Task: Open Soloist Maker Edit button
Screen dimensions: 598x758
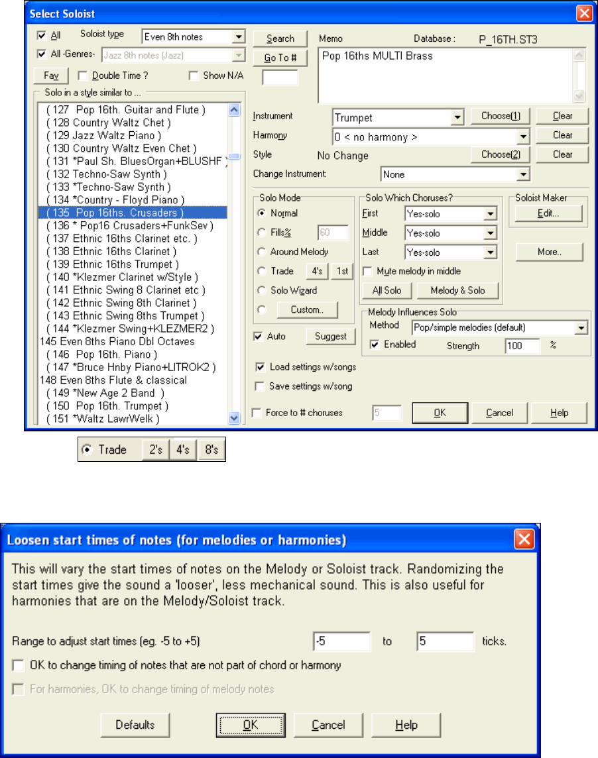Action: click(x=549, y=213)
